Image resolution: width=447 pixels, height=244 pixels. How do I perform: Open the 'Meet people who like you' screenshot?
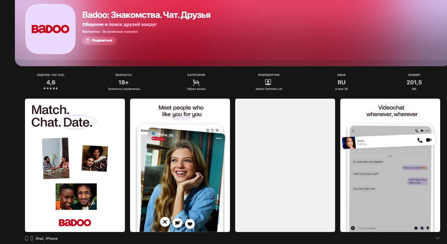click(180, 165)
